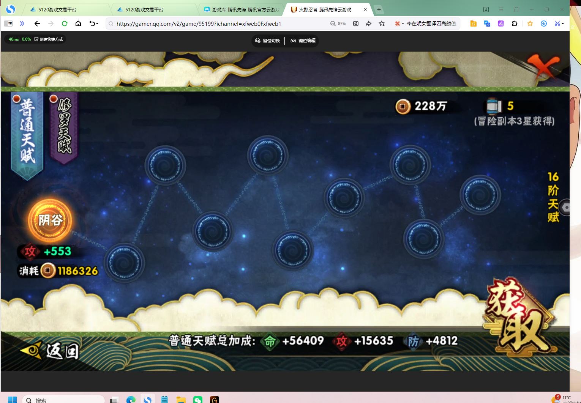581x403 pixels.
Task: Reload the page with the green refresh icon
Action: pyautogui.click(x=65, y=24)
